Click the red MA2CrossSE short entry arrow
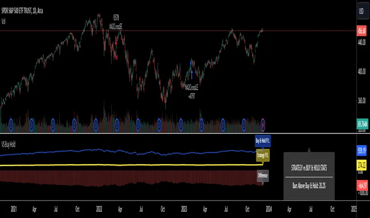The height and width of the screenshot is (218, 370). [x=116, y=40]
